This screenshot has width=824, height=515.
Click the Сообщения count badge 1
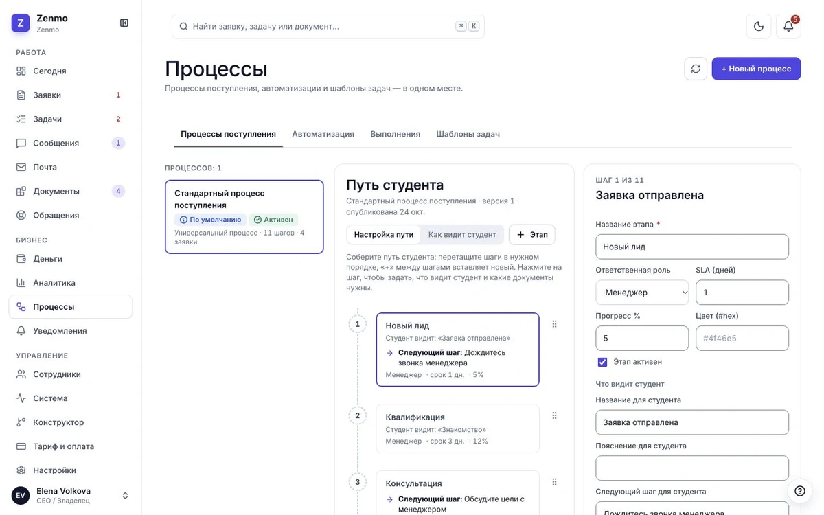click(x=118, y=144)
